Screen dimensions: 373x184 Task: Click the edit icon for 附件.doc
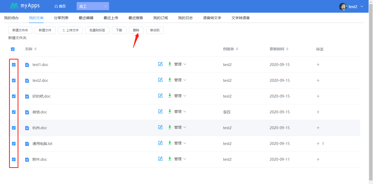[160, 159]
